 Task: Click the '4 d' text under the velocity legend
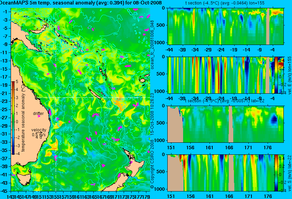39,137
